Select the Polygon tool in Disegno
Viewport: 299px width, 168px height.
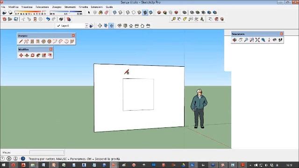[49, 42]
